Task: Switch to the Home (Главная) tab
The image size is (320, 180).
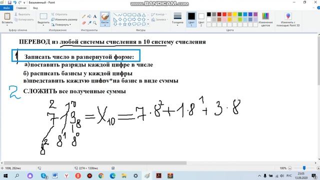Action: [21, 8]
